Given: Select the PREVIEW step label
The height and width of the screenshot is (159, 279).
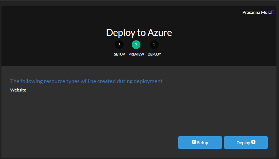Looking at the screenshot, I should 136,54.
